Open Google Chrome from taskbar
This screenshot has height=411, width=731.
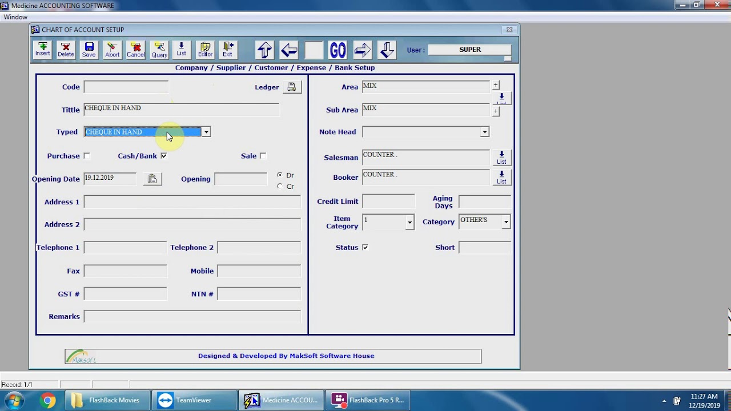49,401
